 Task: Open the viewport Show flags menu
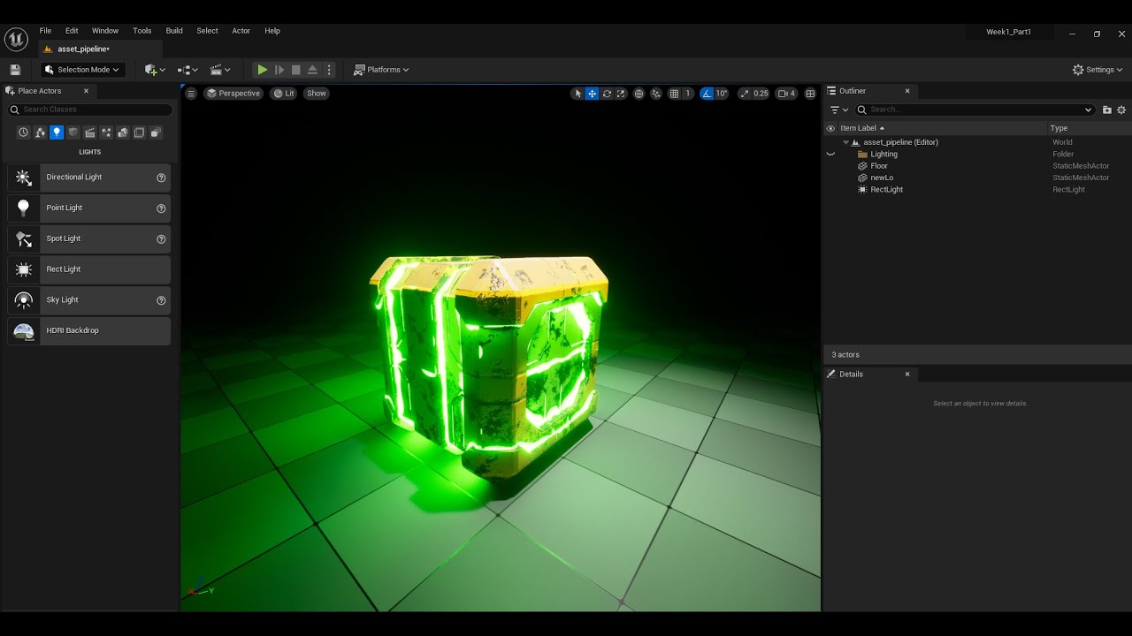click(x=317, y=94)
